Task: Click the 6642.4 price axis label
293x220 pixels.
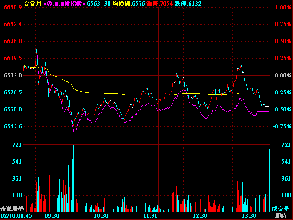Action: (x=13, y=24)
